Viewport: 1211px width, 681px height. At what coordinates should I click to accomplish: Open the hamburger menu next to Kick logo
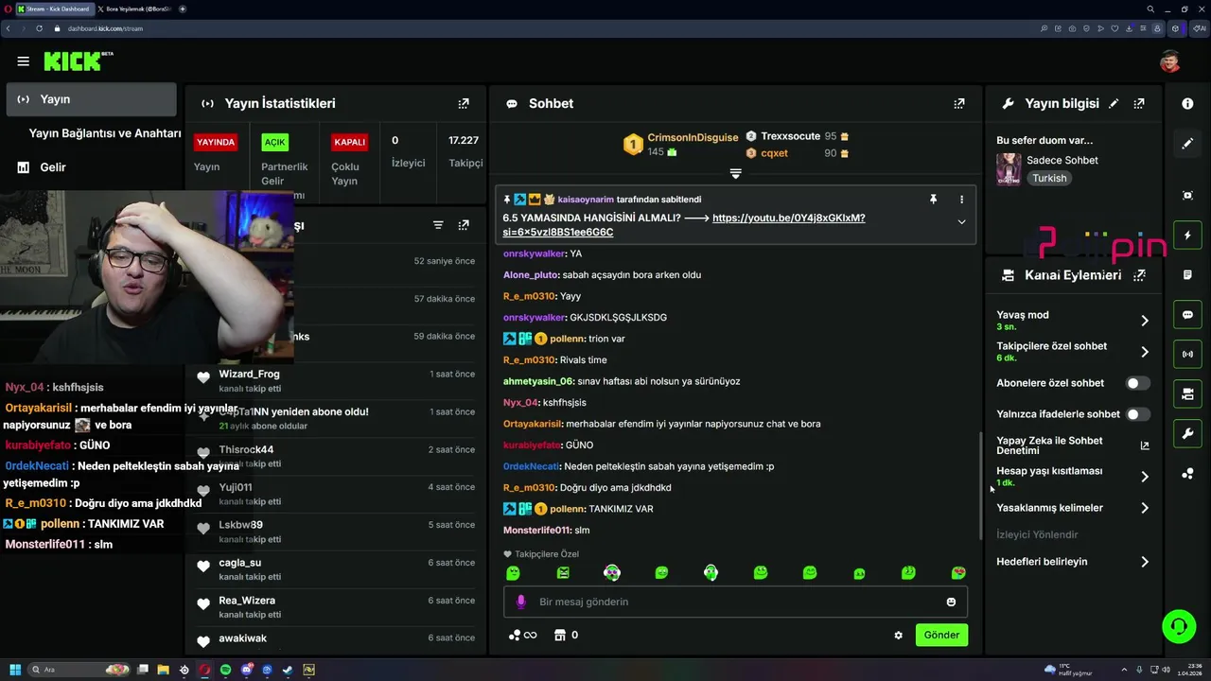click(x=23, y=61)
